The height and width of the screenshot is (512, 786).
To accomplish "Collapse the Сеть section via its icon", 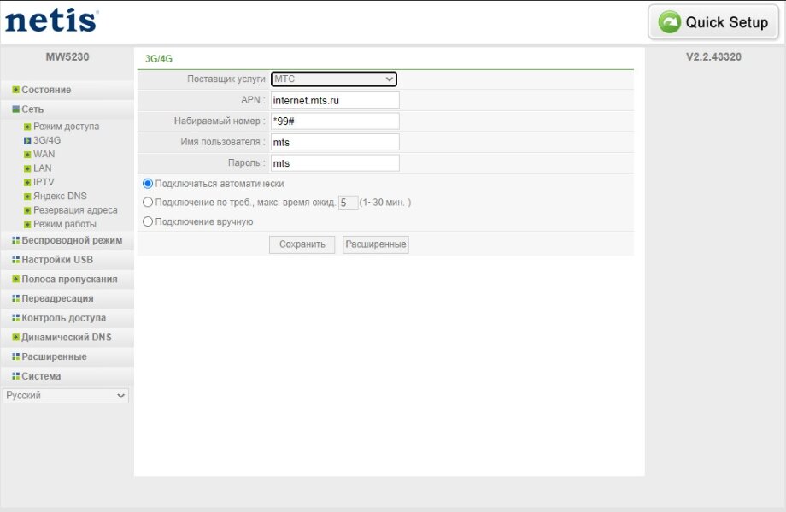I will click(16, 109).
